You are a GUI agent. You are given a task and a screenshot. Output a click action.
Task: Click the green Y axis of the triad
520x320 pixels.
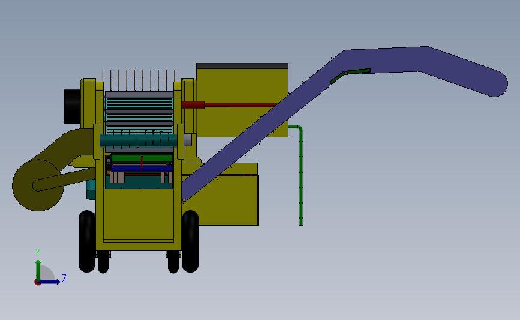(x=38, y=271)
